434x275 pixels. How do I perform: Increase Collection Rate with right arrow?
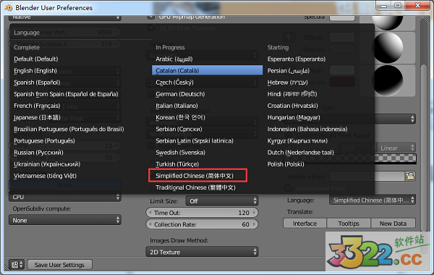(x=254, y=224)
